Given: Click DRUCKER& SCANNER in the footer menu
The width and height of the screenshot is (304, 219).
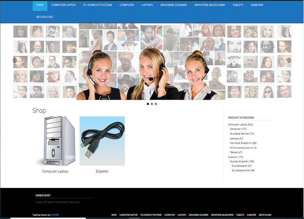Looking at the screenshot, I should (198, 215).
